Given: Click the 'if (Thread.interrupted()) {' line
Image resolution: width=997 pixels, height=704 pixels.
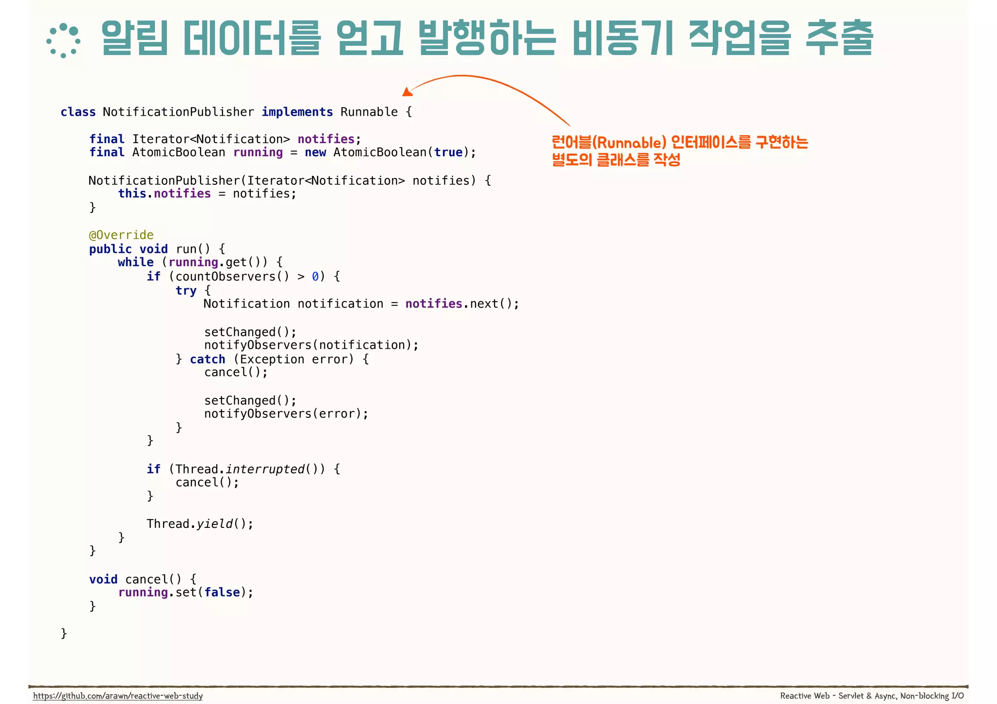Looking at the screenshot, I should click(x=244, y=469).
